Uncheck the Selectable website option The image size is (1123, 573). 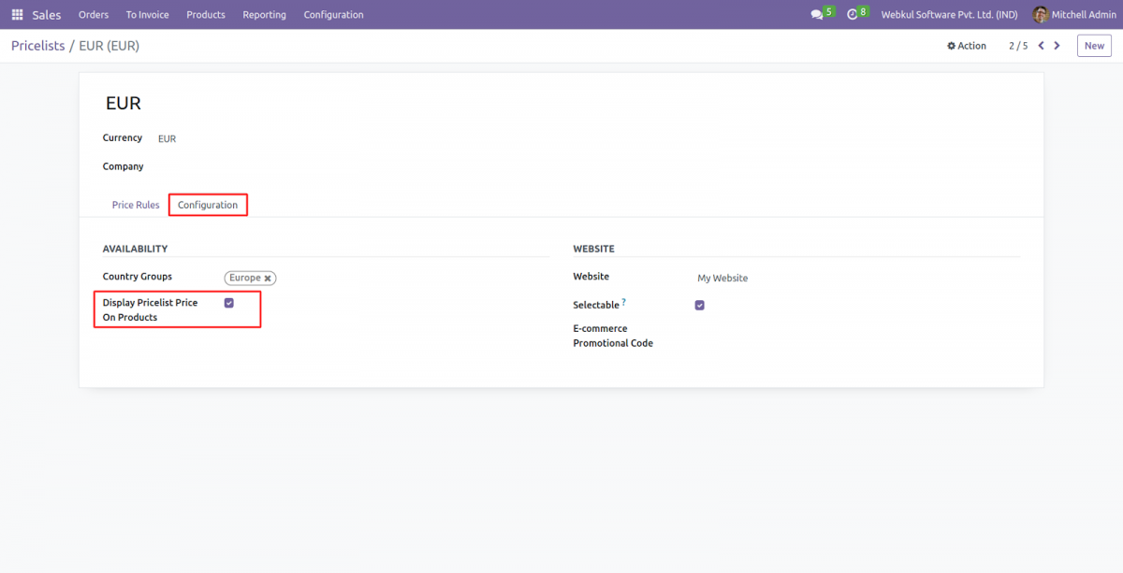[x=699, y=305]
